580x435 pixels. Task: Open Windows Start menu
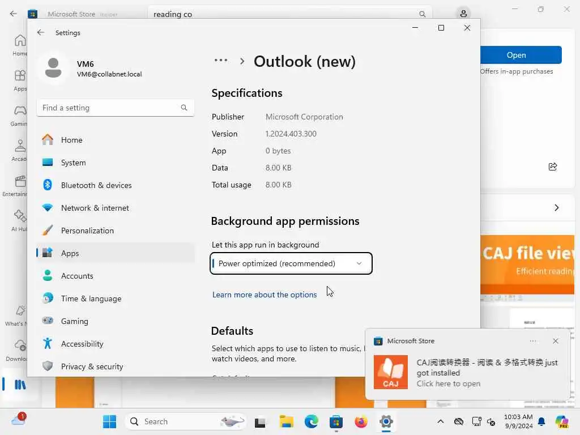pos(109,421)
